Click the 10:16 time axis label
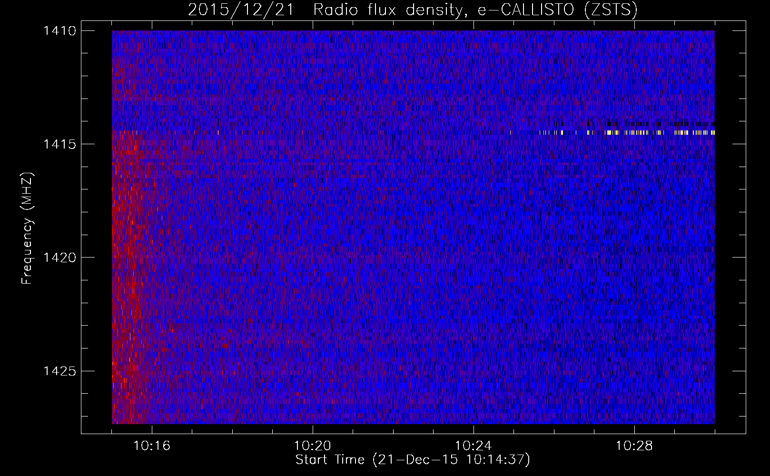Viewport: 770px width, 476px height. (x=152, y=446)
